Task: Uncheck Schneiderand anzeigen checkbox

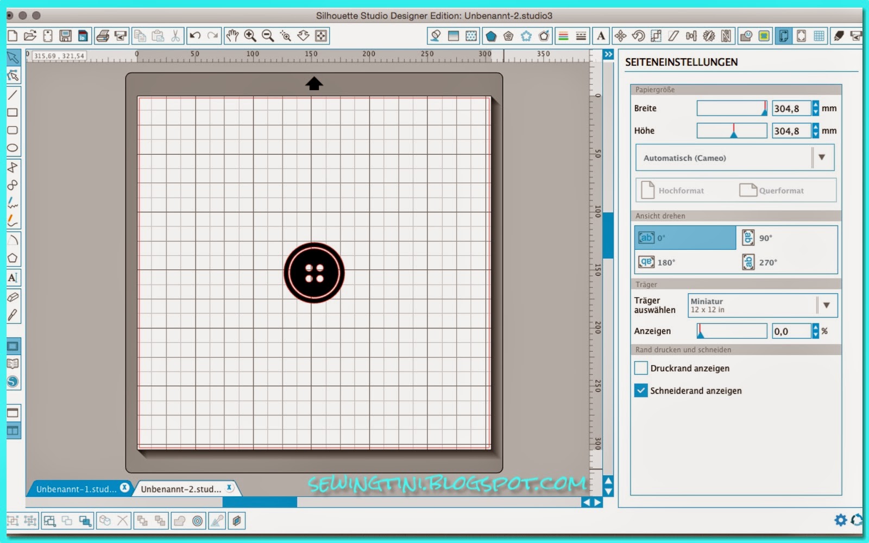Action: (641, 390)
